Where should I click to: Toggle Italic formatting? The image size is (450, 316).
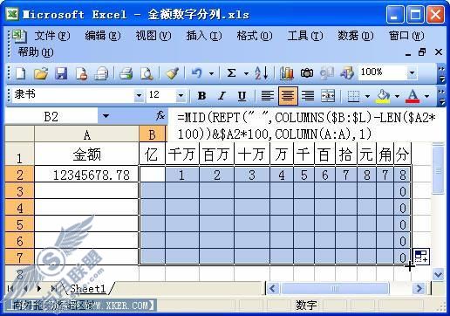click(x=222, y=95)
